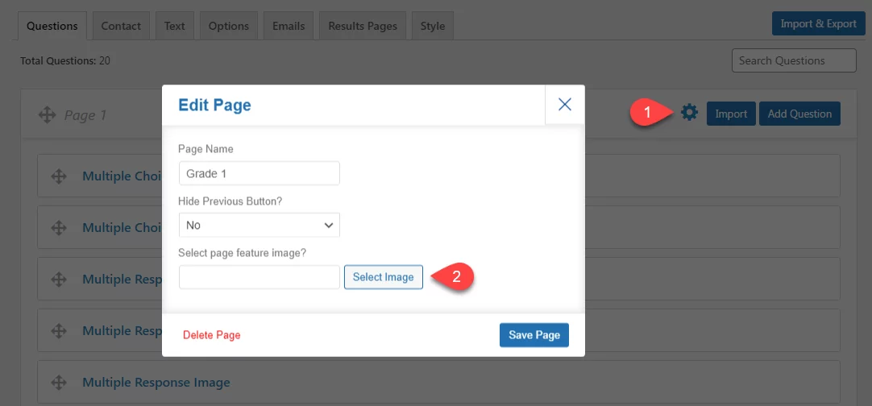Viewport: 872px width, 406px height.
Task: Grab the move handle of Multiple Response Image
Action: 58,383
